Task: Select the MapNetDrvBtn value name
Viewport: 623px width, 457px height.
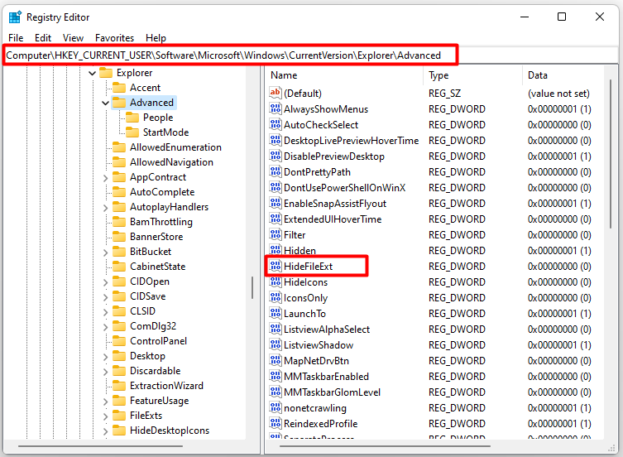Action: point(316,361)
